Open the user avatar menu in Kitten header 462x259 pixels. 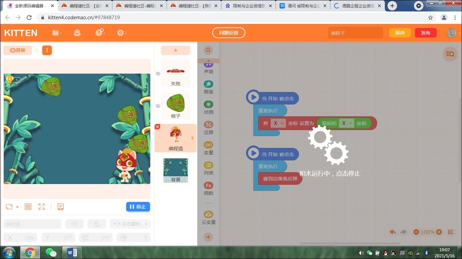(x=452, y=33)
